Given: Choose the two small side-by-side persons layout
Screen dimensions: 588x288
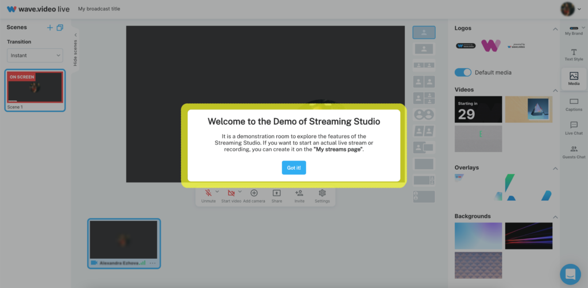Looking at the screenshot, I should [x=424, y=65].
